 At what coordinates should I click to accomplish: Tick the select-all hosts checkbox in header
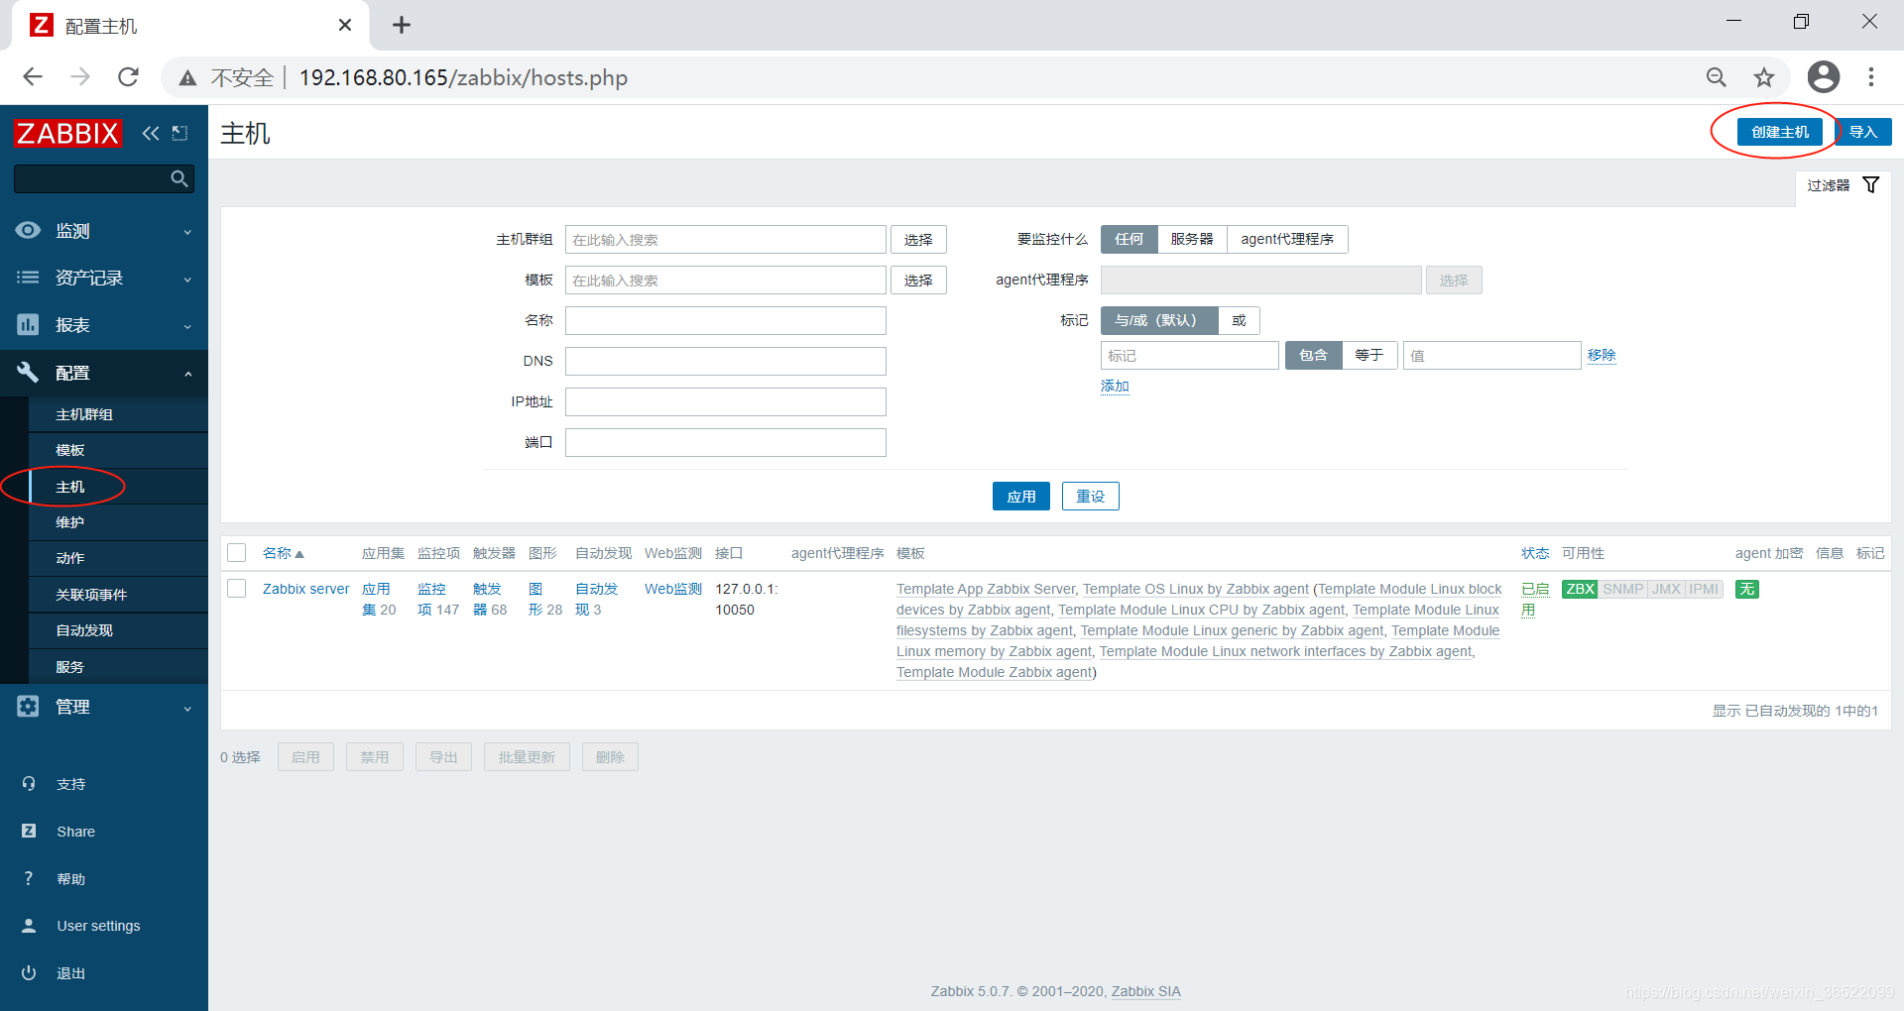(x=236, y=553)
